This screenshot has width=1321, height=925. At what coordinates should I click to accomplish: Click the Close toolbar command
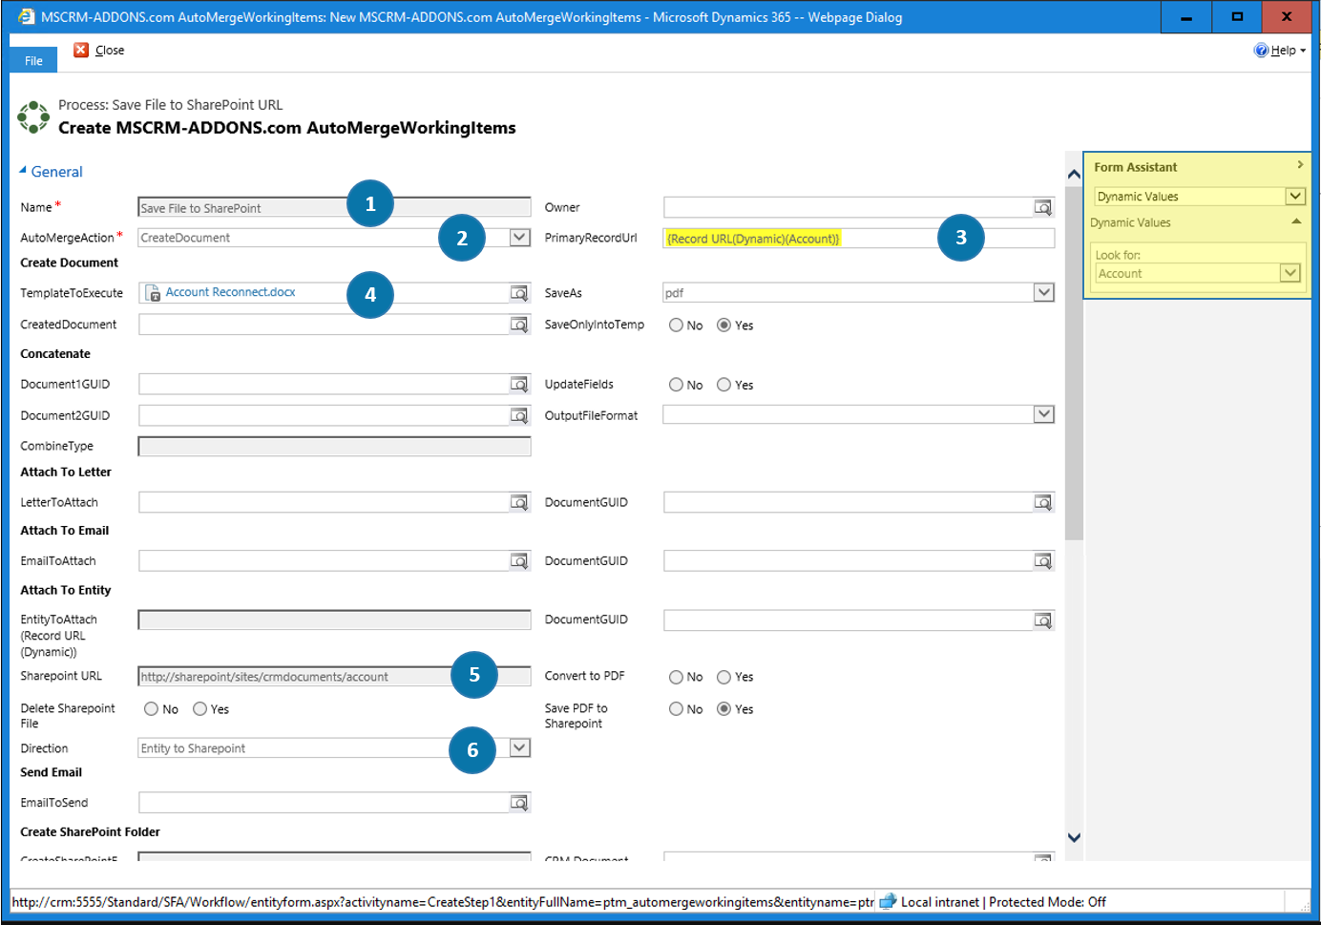coord(100,51)
